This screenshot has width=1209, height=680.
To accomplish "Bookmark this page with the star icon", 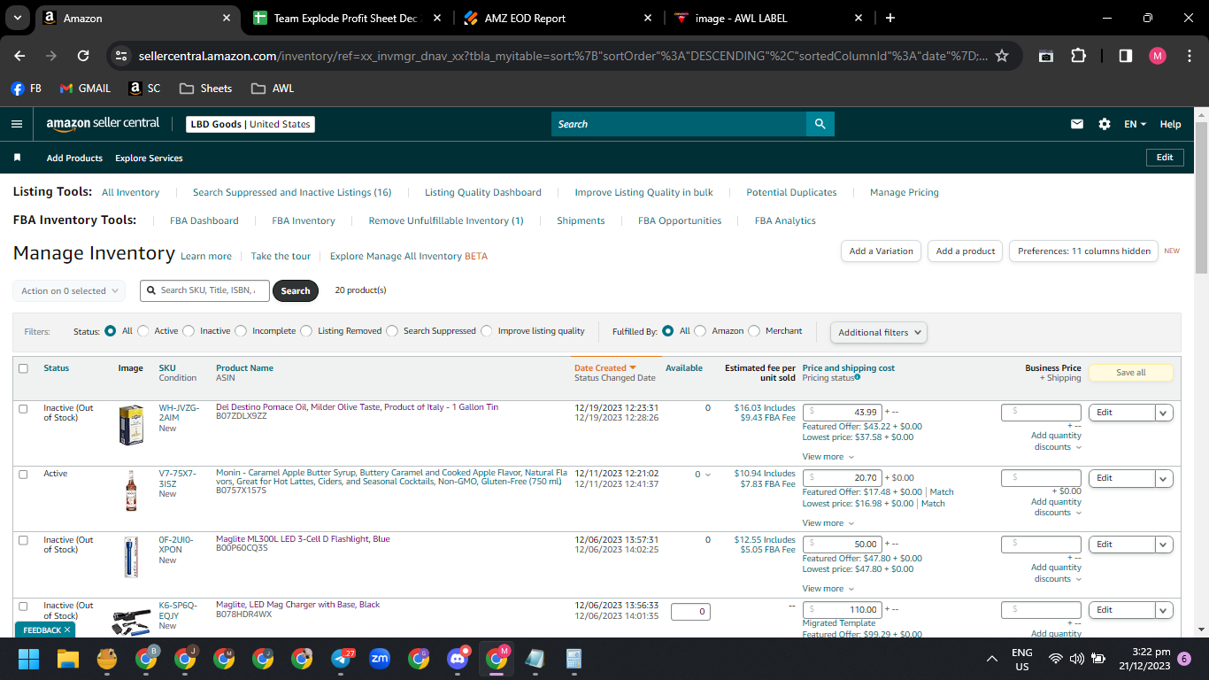I will coord(1002,55).
